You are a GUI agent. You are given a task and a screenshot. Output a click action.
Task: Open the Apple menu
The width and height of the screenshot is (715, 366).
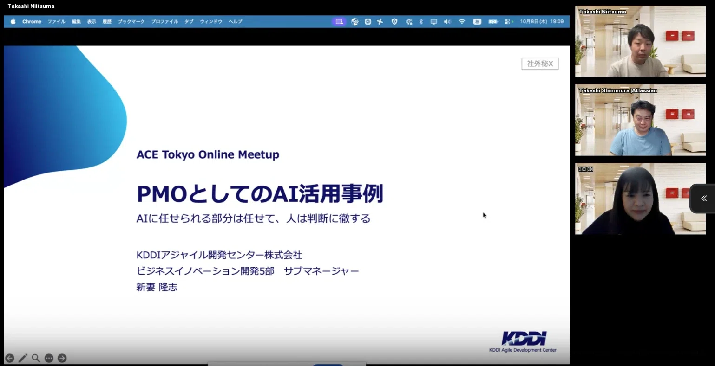coord(13,21)
